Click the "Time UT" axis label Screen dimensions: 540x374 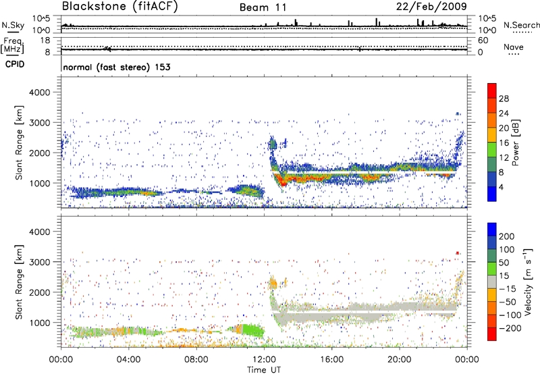[x=264, y=370]
